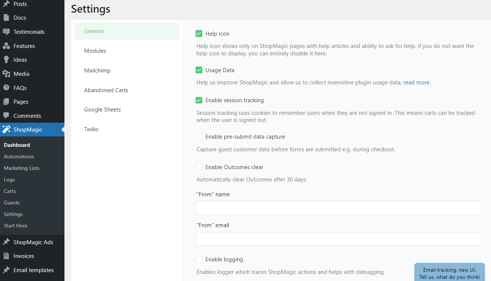491x281 pixels.
Task: Select the General settings tab
Action: pyautogui.click(x=127, y=31)
